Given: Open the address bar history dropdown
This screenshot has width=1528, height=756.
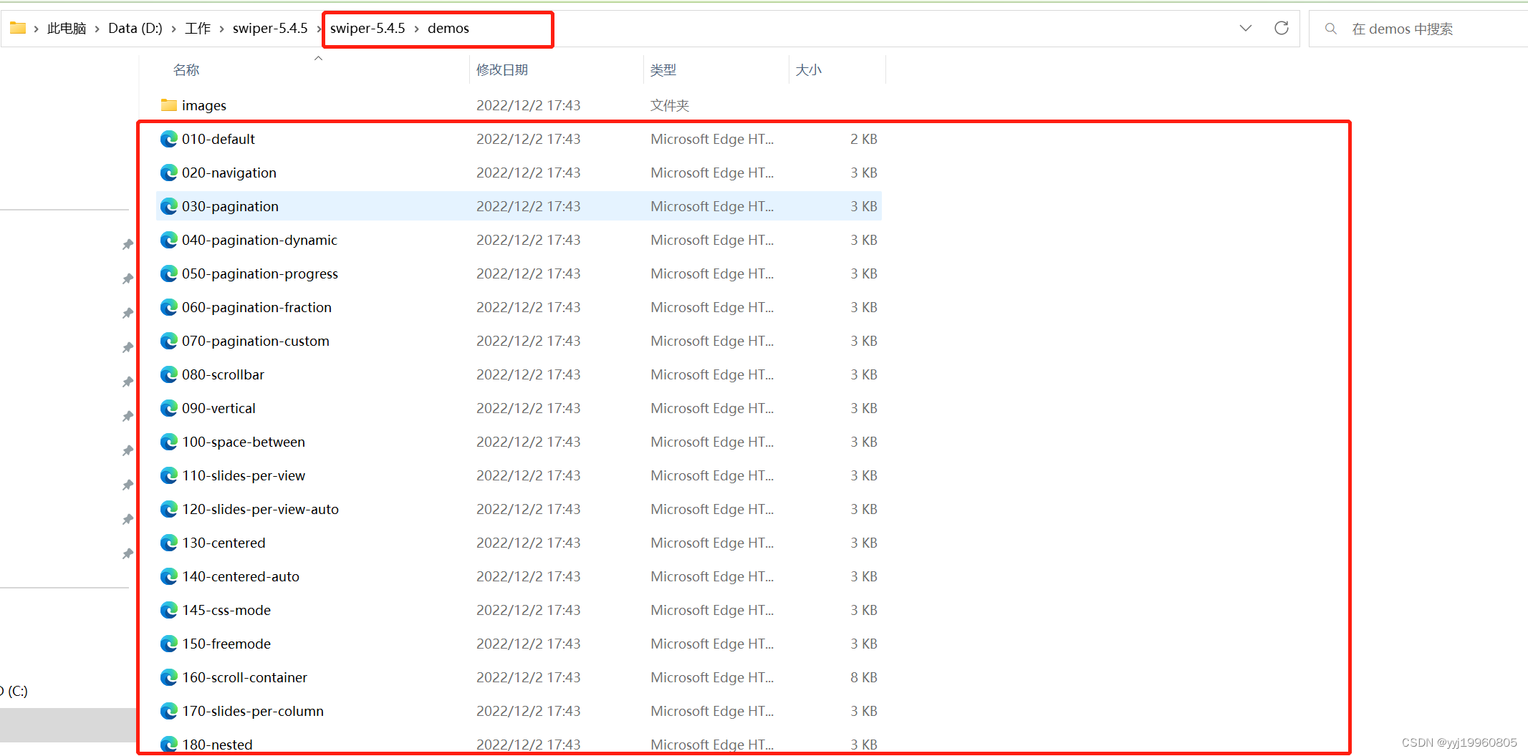Looking at the screenshot, I should coord(1246,28).
